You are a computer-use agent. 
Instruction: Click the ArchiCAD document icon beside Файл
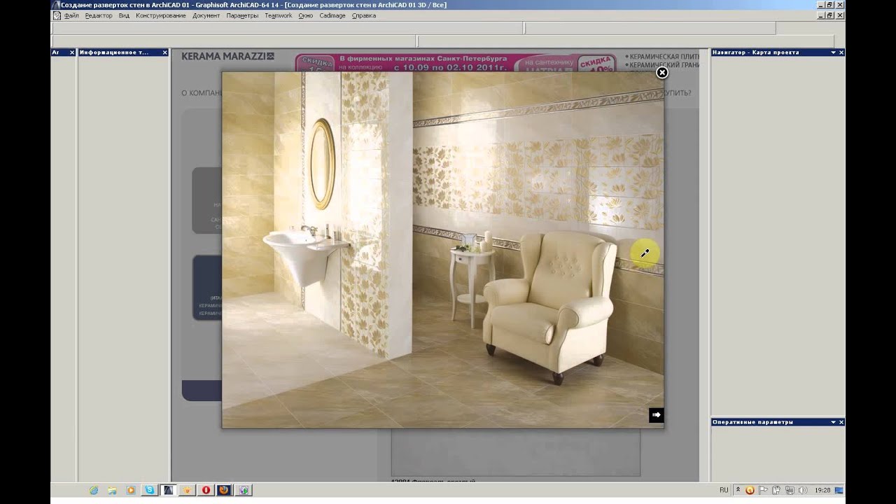point(57,15)
